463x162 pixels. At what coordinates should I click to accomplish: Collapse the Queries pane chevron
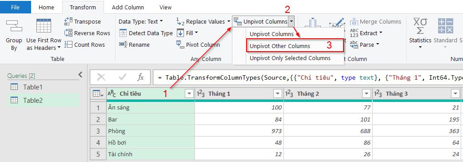click(x=80, y=75)
